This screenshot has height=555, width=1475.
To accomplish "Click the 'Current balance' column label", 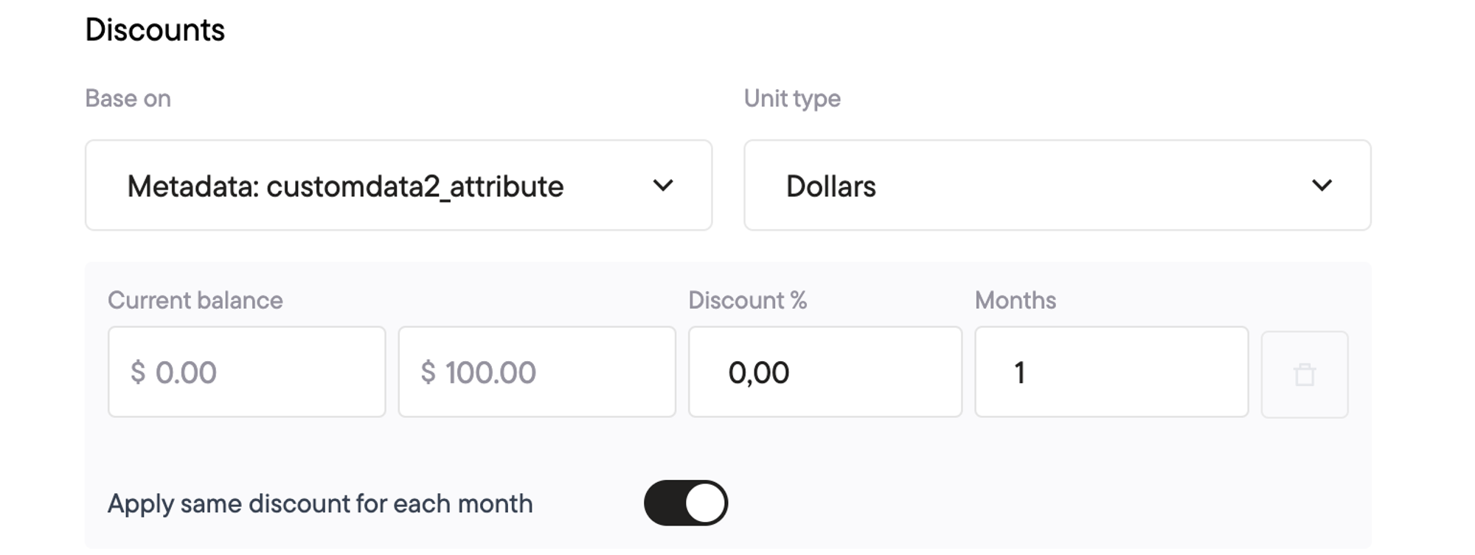I will tap(195, 300).
